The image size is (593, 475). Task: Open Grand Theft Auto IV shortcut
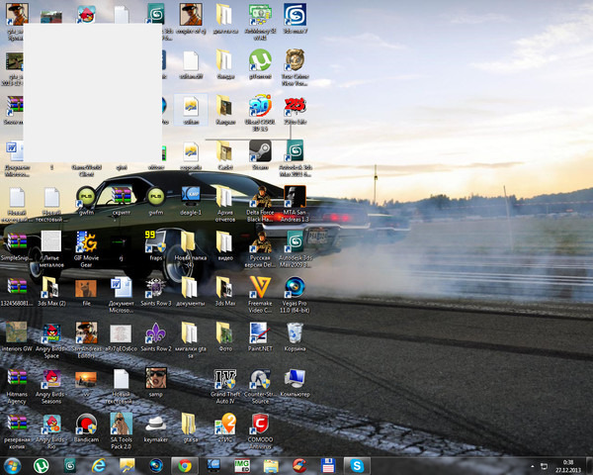(x=224, y=380)
